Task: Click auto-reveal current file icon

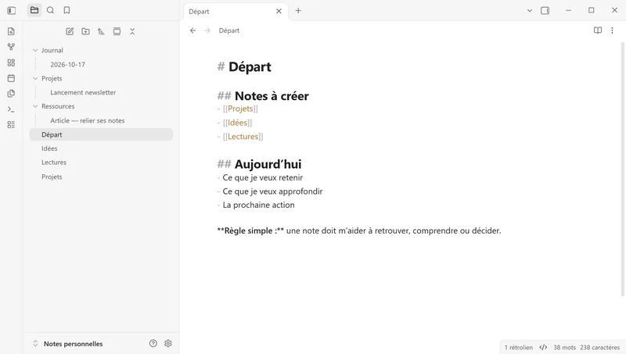Action: click(117, 31)
